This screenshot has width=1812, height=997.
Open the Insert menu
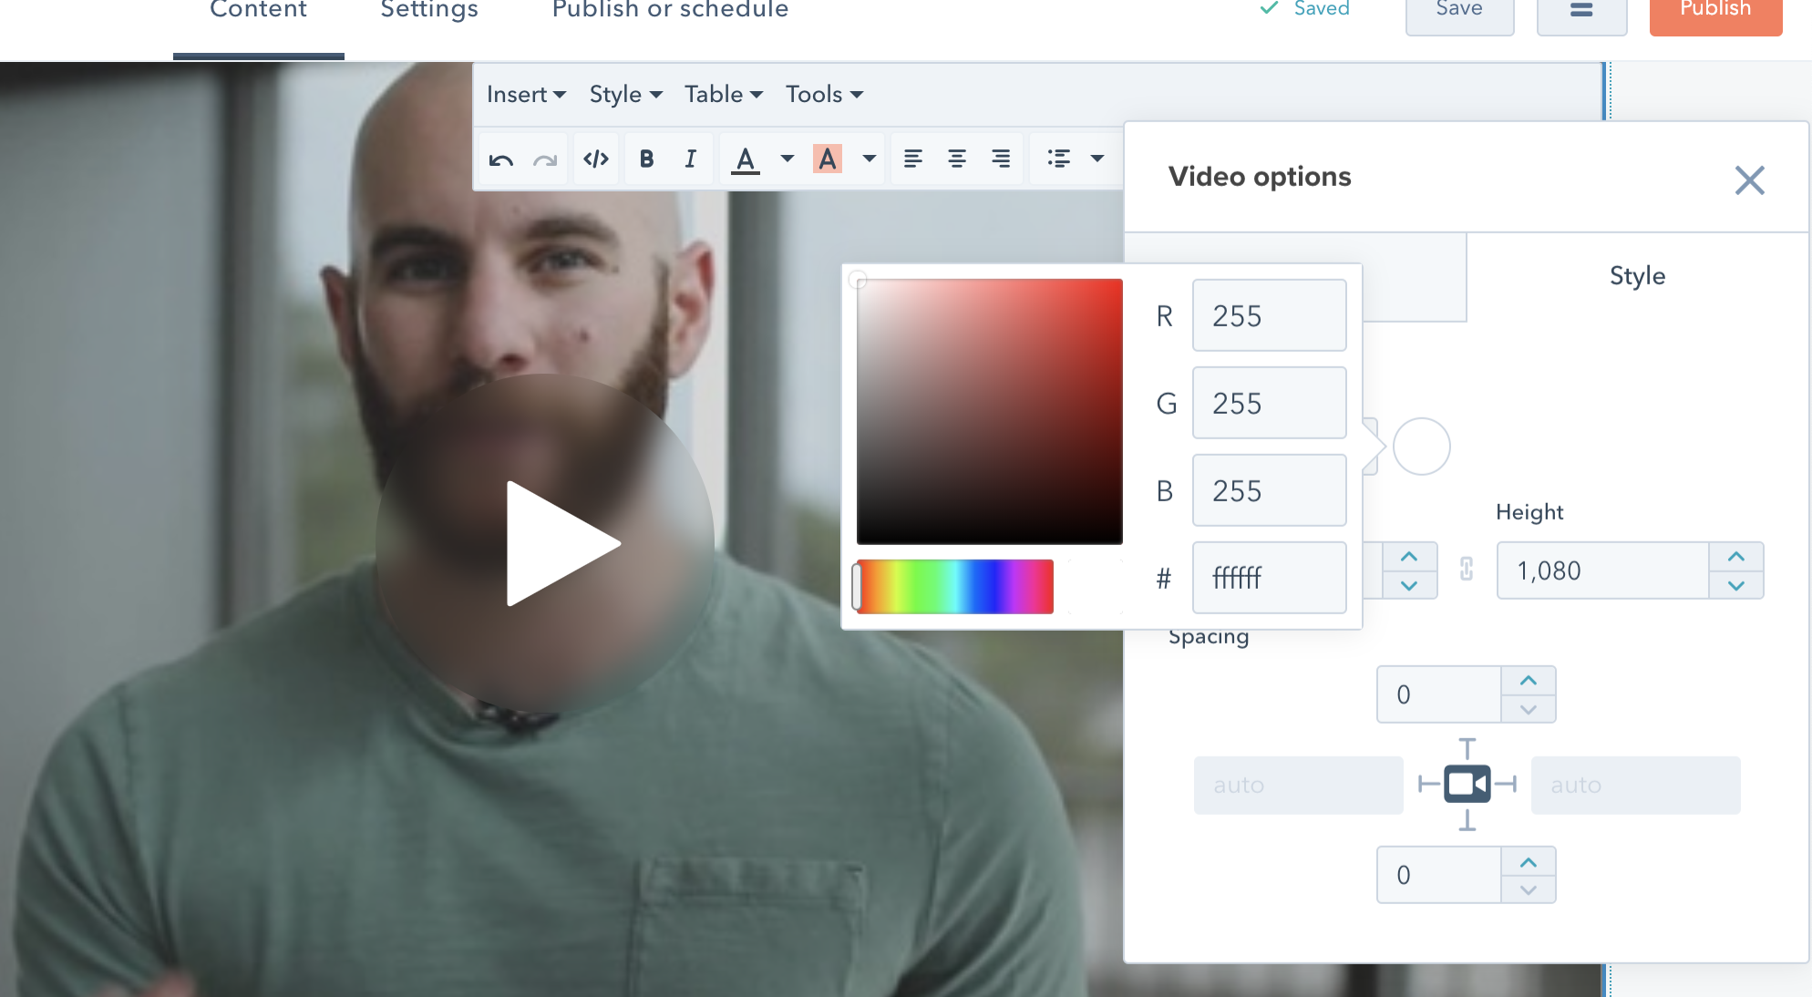[x=526, y=95]
